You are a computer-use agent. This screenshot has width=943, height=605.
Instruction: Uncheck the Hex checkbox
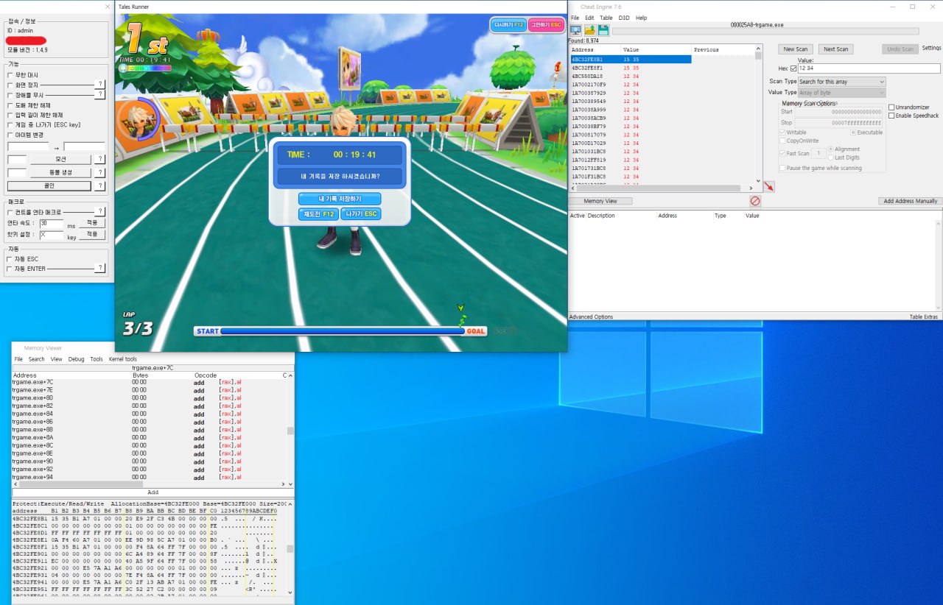pos(793,68)
